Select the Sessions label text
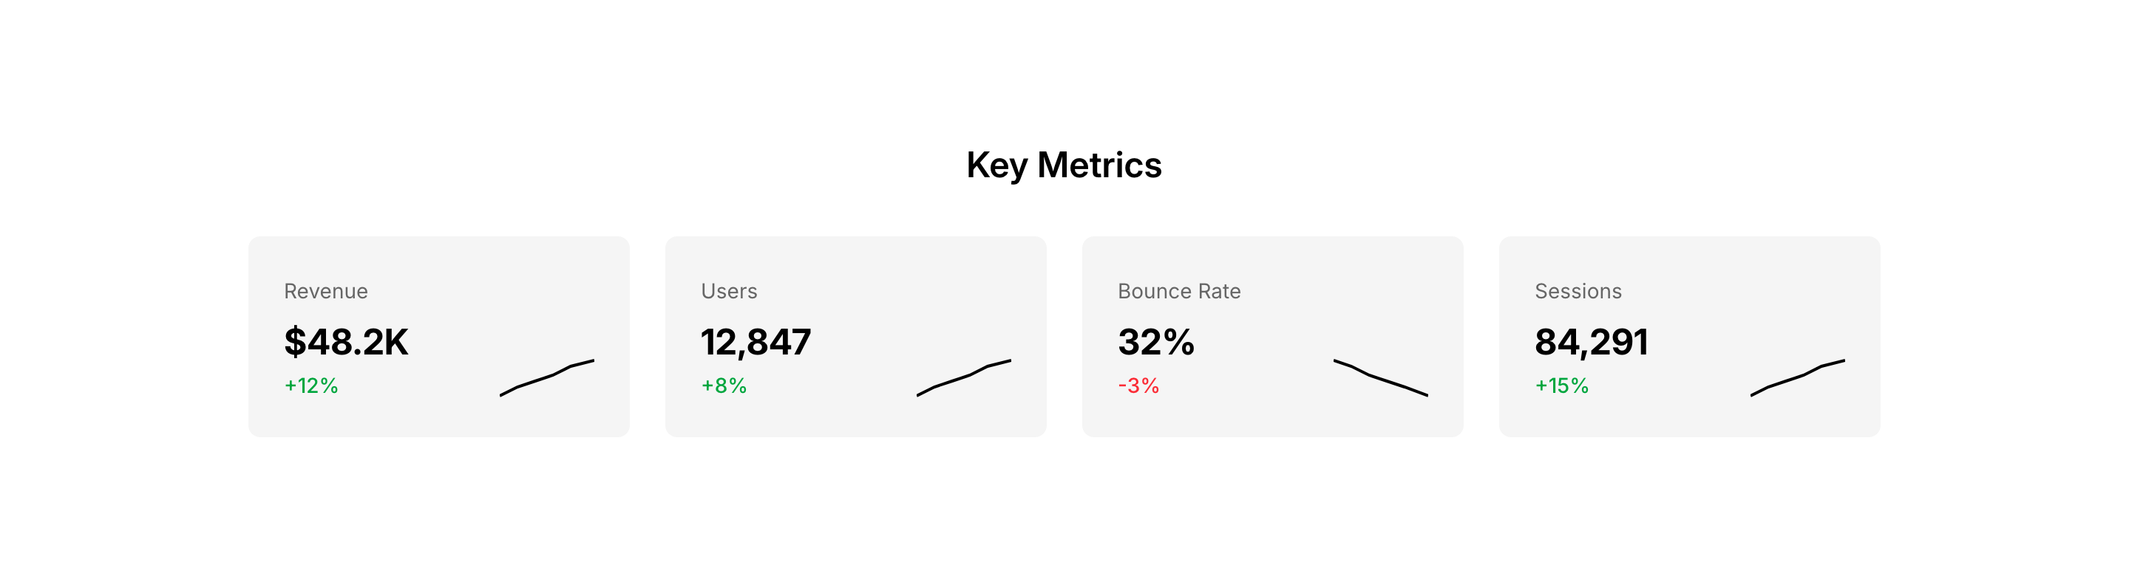Image resolution: width=2129 pixels, height=579 pixels. tap(1578, 292)
